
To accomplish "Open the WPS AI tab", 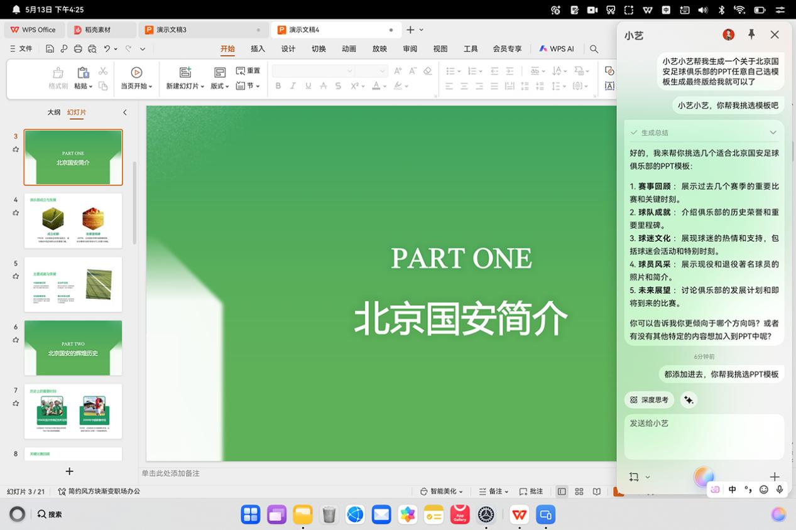I will [x=556, y=48].
